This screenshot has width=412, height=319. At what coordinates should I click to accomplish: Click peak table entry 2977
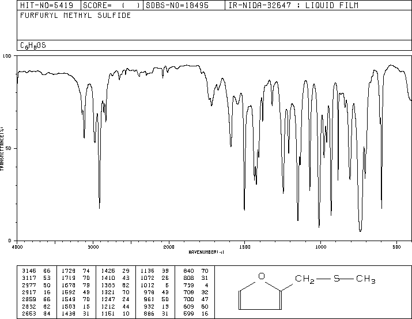[x=29, y=285]
